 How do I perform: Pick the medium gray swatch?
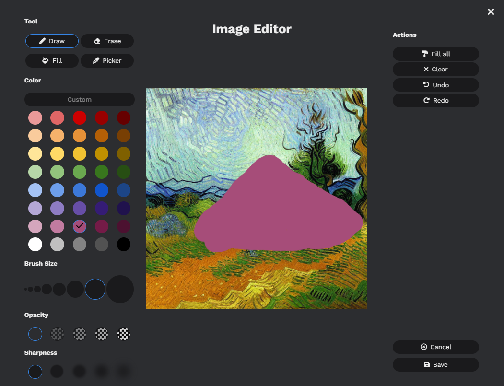click(x=80, y=244)
